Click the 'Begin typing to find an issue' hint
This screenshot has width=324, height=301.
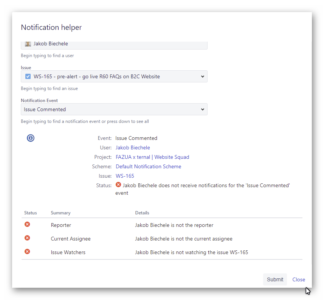pyautogui.click(x=50, y=88)
